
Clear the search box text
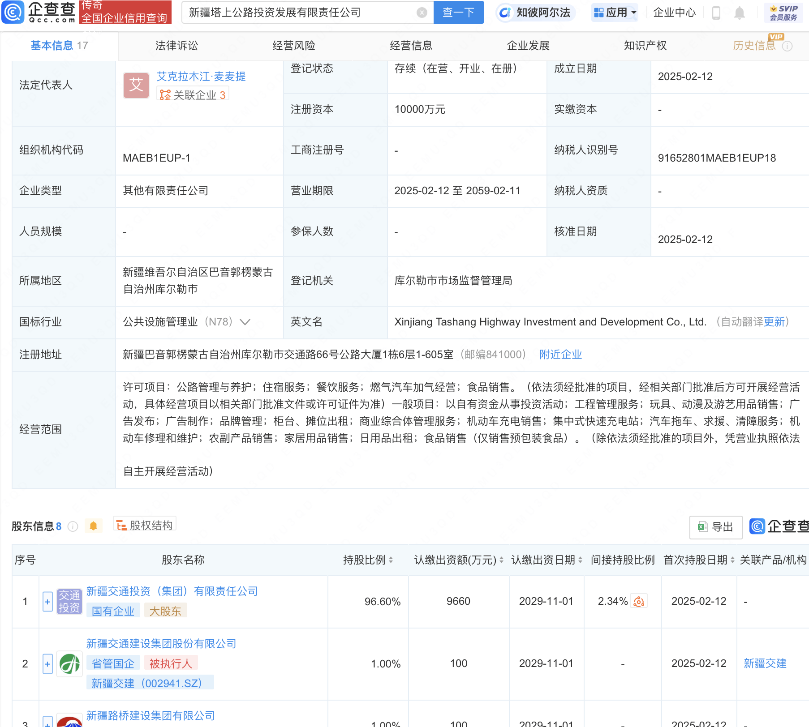(422, 13)
